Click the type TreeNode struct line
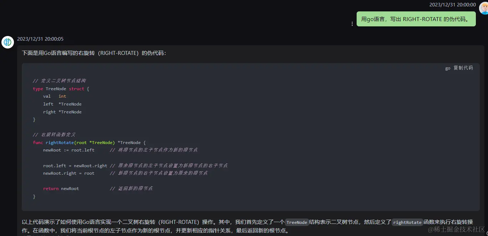The image size is (488, 236). pos(60,88)
